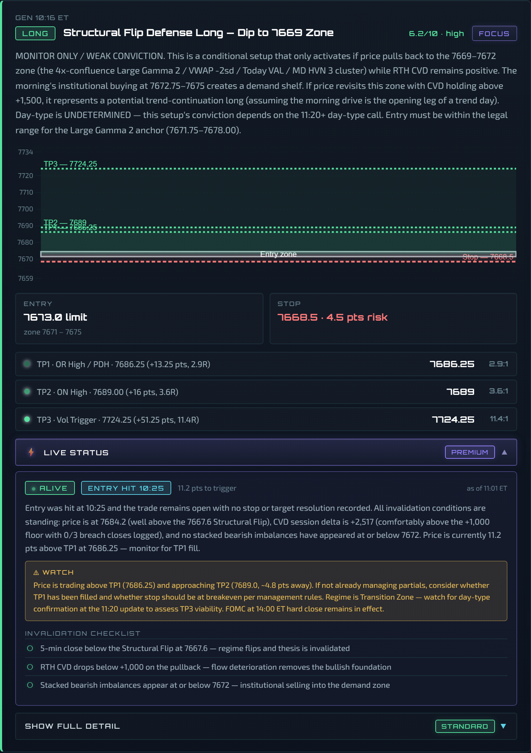Click '11.2 pts to trigger' text
The width and height of the screenshot is (531, 753).
click(x=207, y=488)
